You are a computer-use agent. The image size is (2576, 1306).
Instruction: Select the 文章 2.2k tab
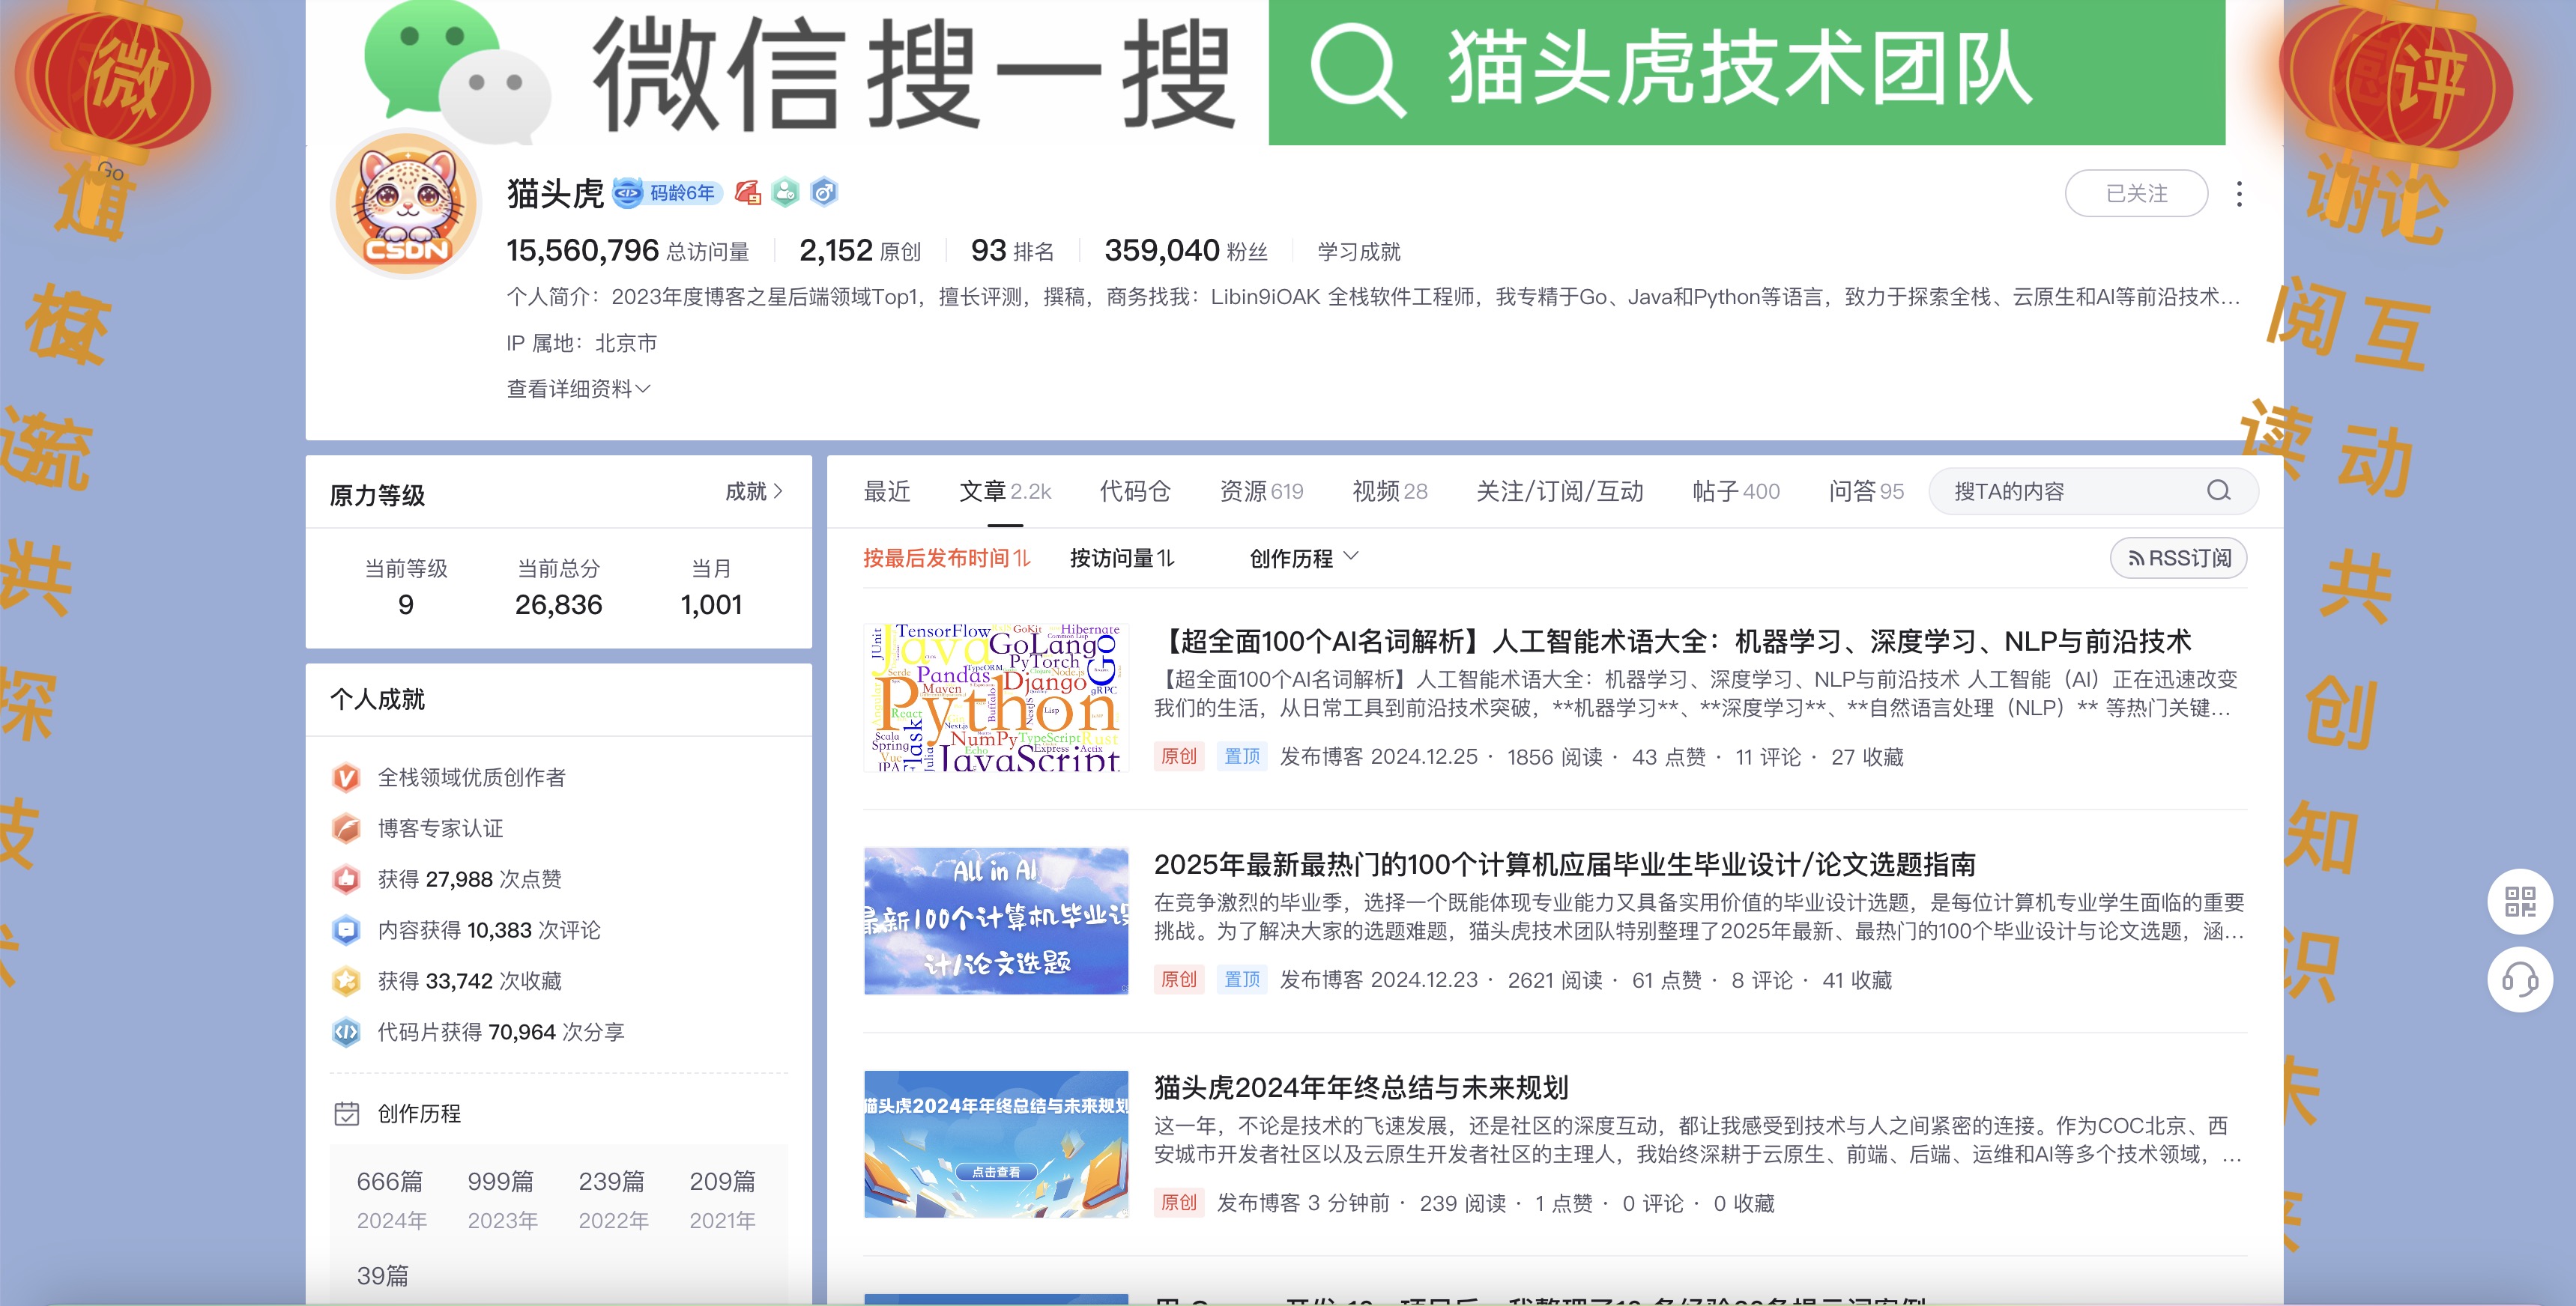coord(1005,492)
